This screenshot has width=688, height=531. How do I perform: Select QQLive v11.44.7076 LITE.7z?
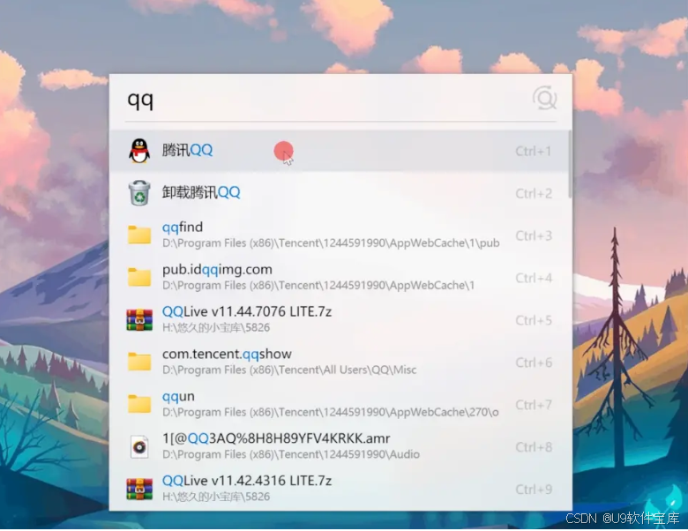(340, 319)
